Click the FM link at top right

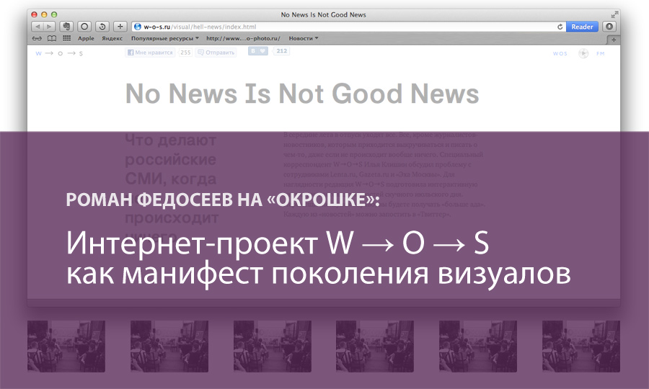(x=601, y=53)
